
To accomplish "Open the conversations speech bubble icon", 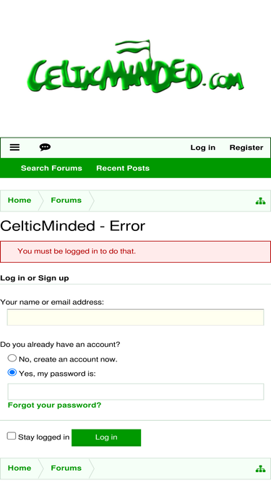I will [45, 148].
